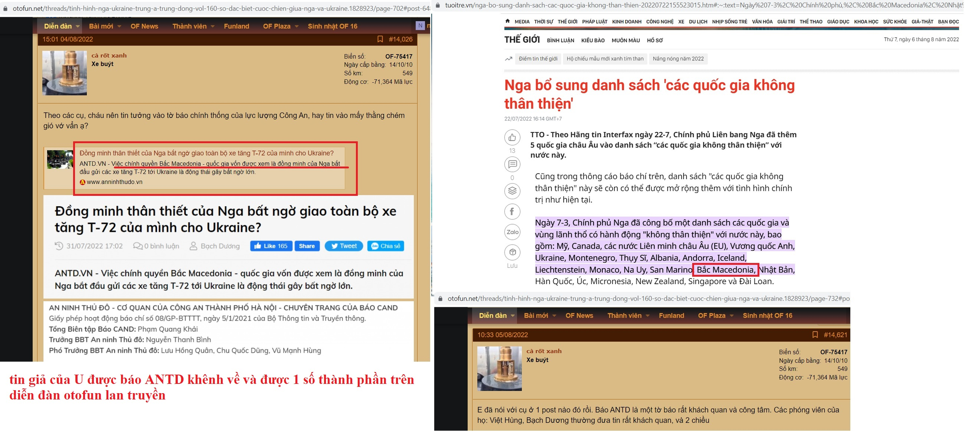Open comments via the speech bubble icon on Tuổi Trẻ

tap(512, 164)
